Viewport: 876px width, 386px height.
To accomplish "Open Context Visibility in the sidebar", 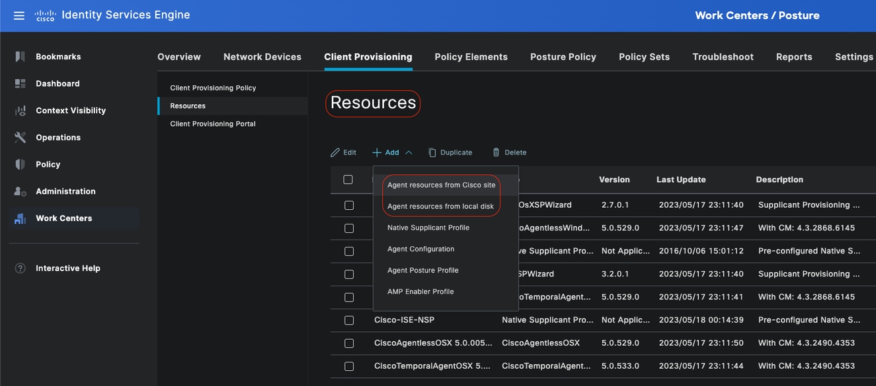I will (71, 111).
